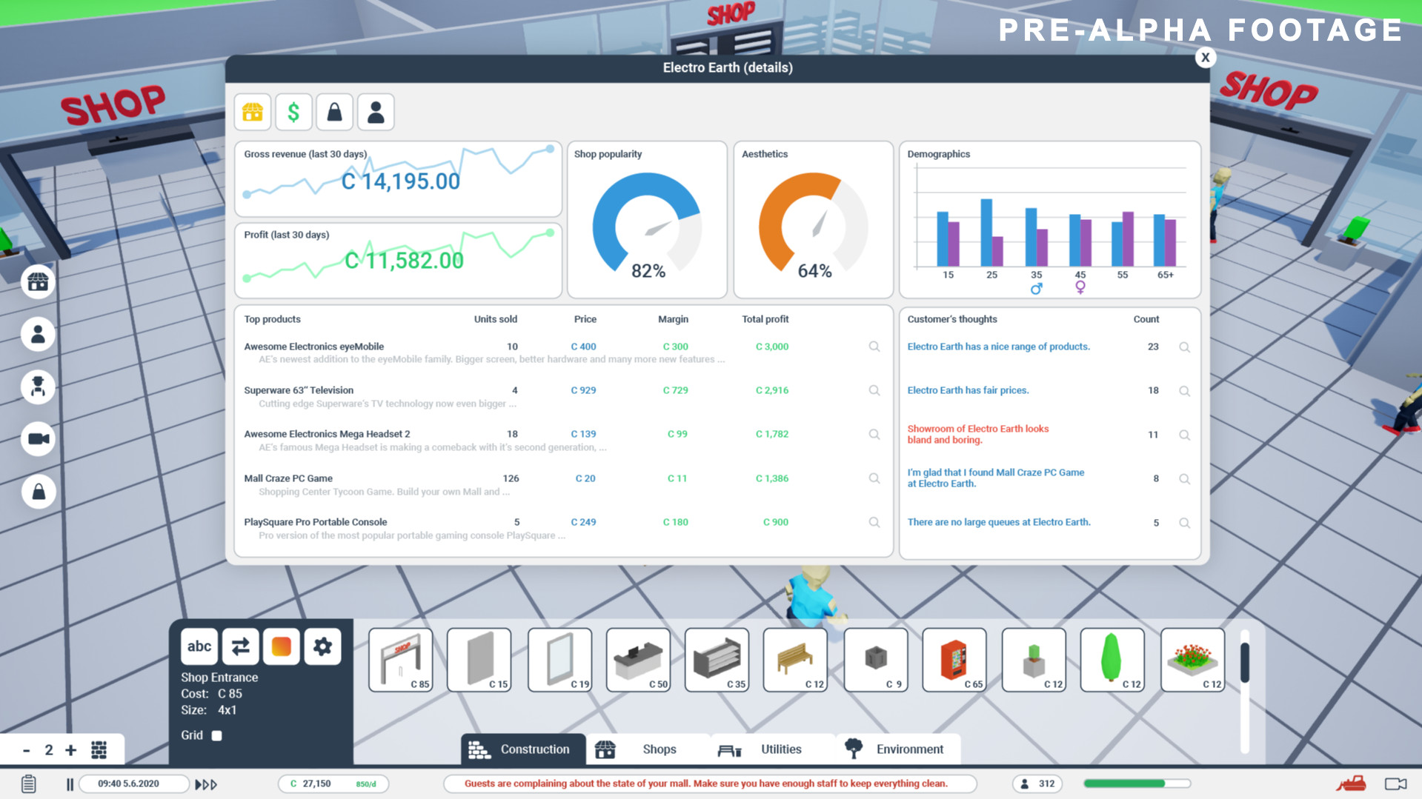Click the orange color swatch
This screenshot has width=1422, height=799.
click(282, 646)
